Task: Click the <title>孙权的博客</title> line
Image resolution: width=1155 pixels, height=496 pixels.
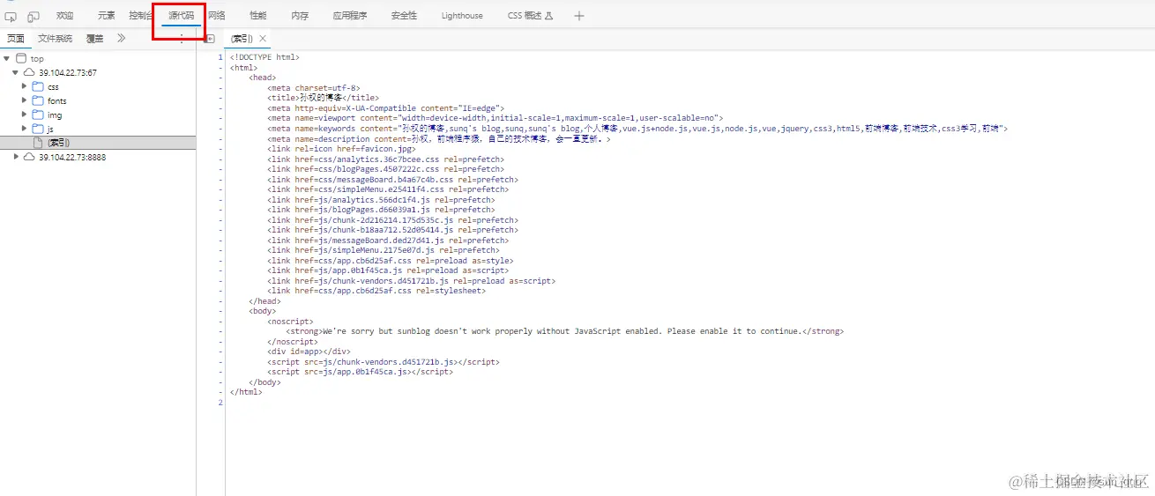Action: coord(324,98)
